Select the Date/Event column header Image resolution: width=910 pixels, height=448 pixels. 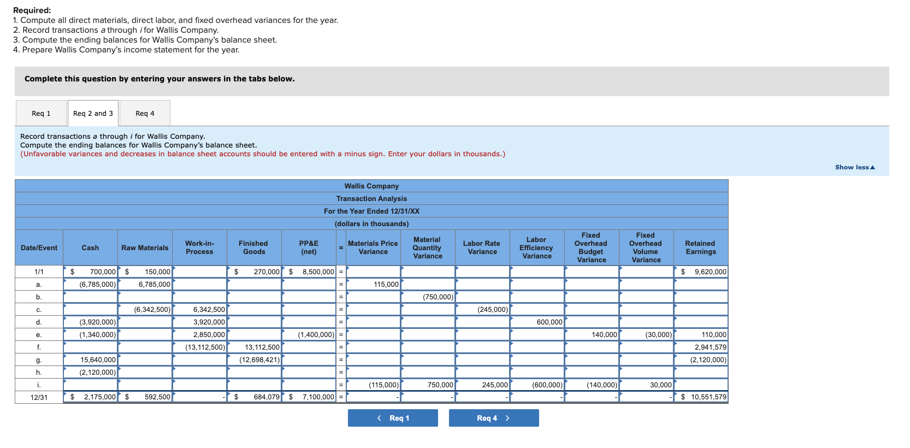coord(39,247)
